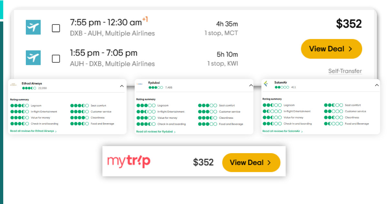Click the outbound flight airplane icon

click(x=33, y=27)
